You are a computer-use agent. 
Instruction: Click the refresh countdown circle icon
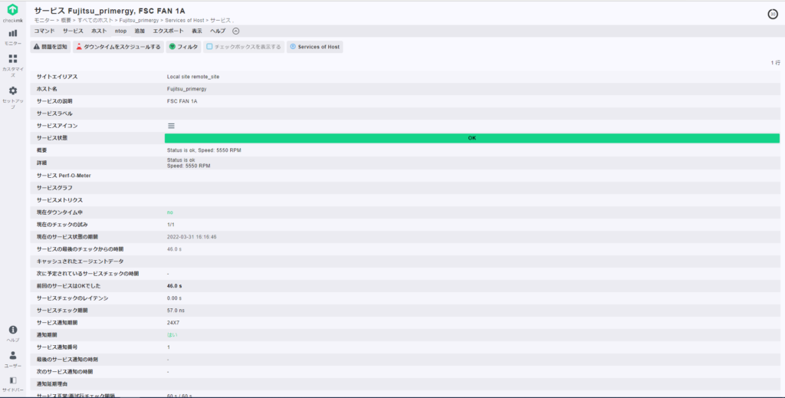773,14
